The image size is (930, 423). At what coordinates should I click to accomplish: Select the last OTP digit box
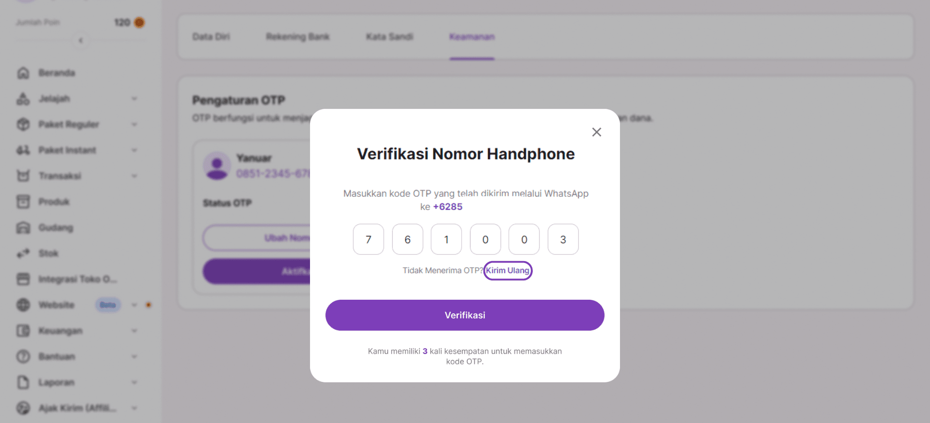[563, 239]
